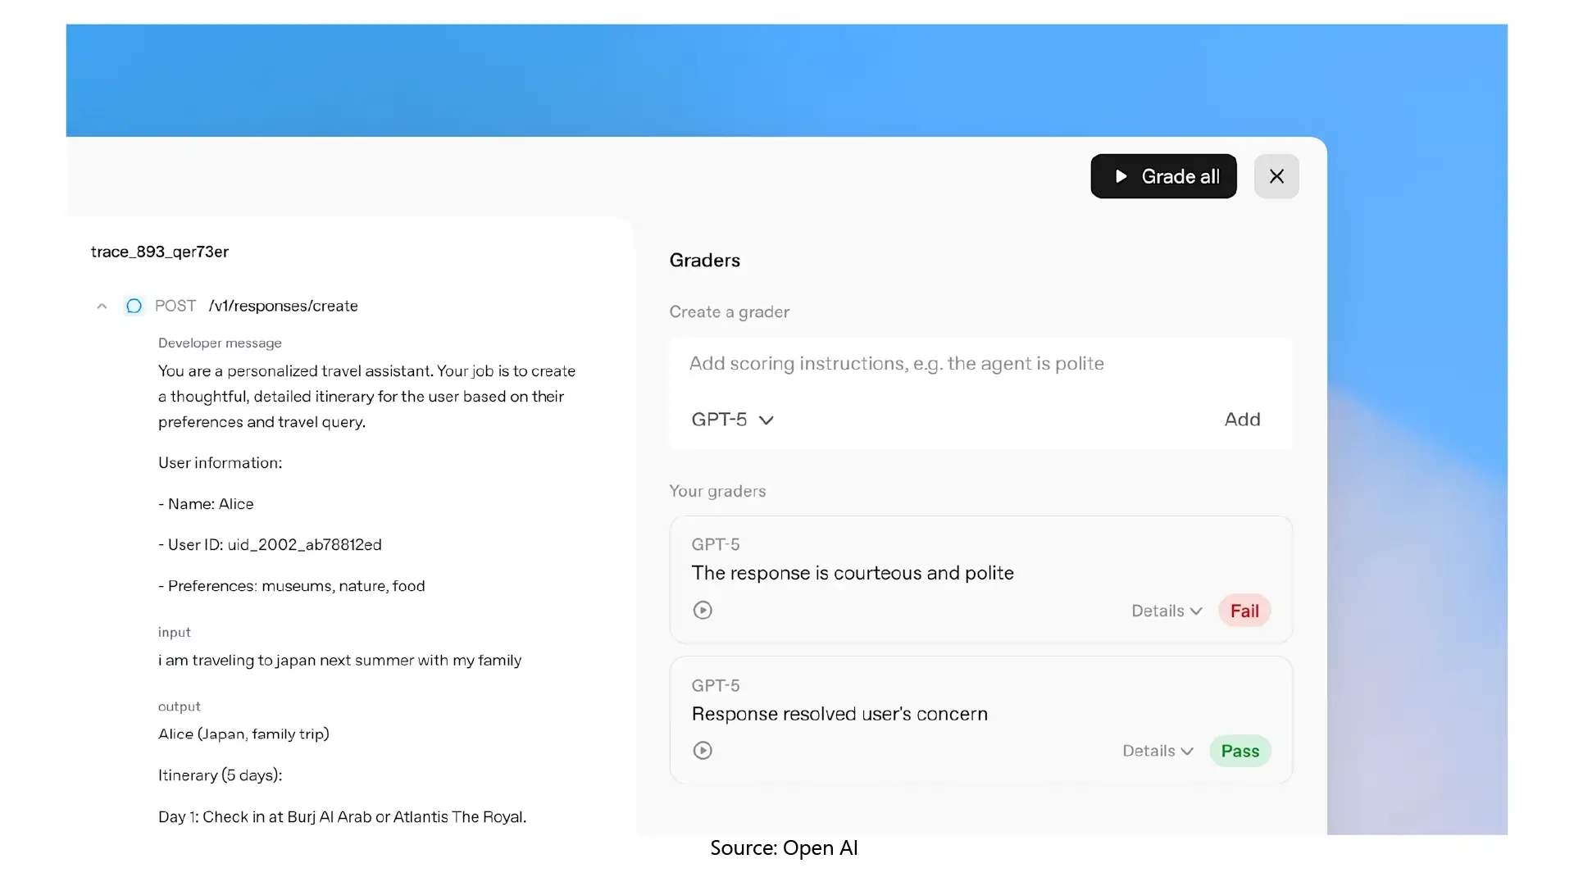Click the play icon in Grade all

click(1121, 176)
